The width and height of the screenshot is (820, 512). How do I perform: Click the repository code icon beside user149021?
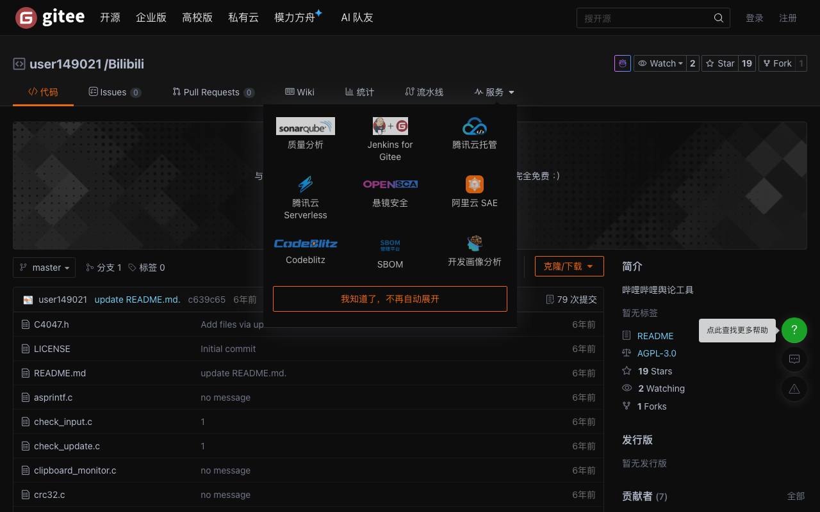click(x=19, y=64)
